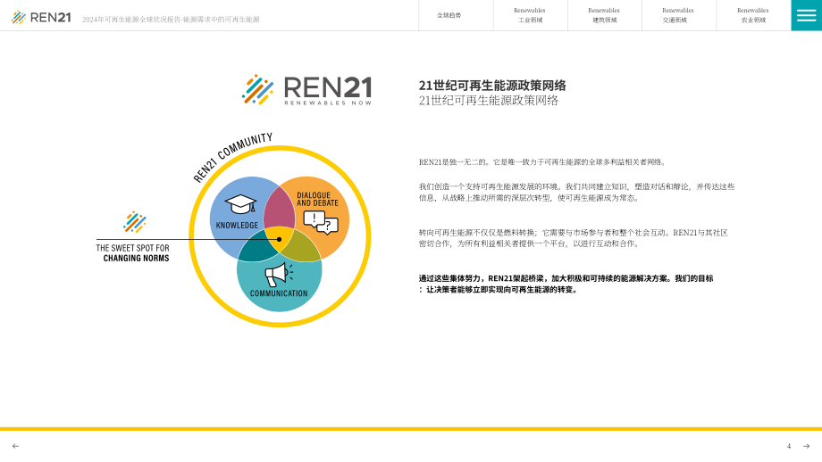The height and width of the screenshot is (462, 822).
Task: Click the report title text in header
Action: [171, 20]
